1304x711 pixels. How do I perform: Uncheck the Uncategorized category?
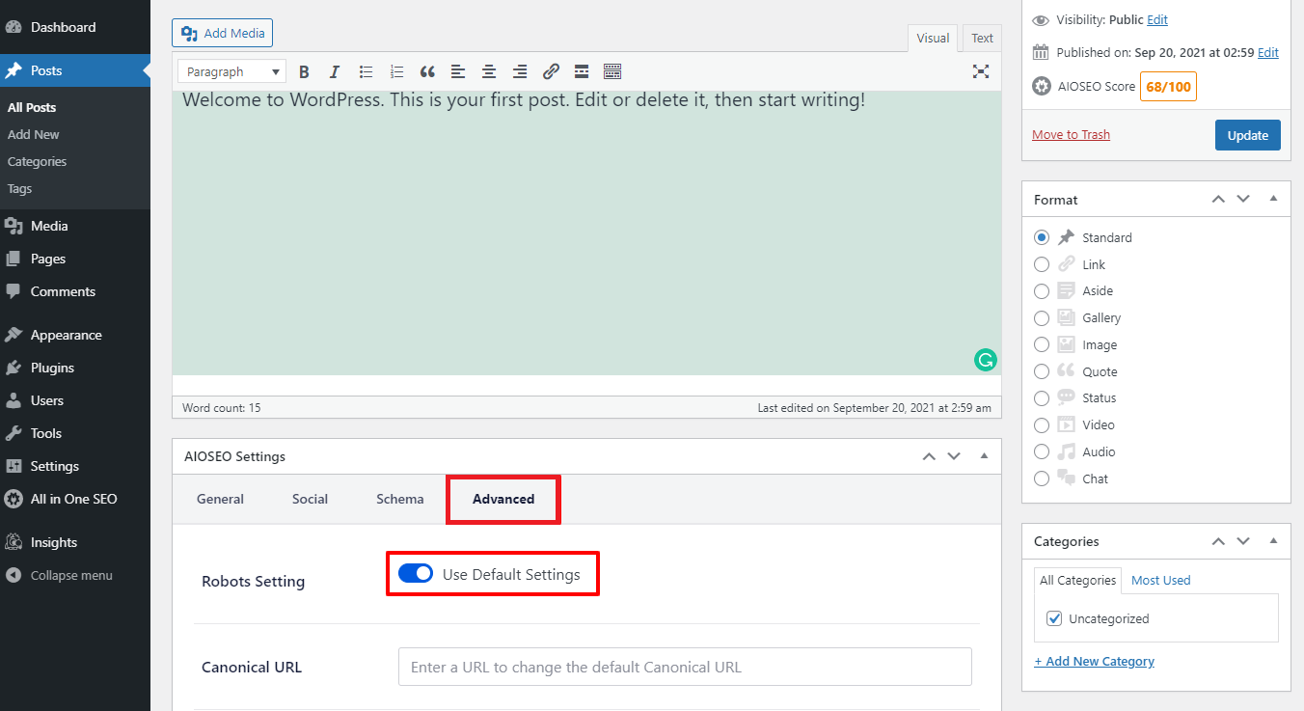(1054, 618)
